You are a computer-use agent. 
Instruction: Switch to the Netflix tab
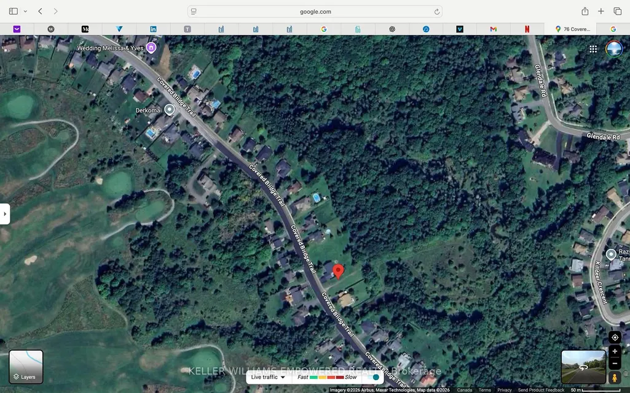[527, 29]
